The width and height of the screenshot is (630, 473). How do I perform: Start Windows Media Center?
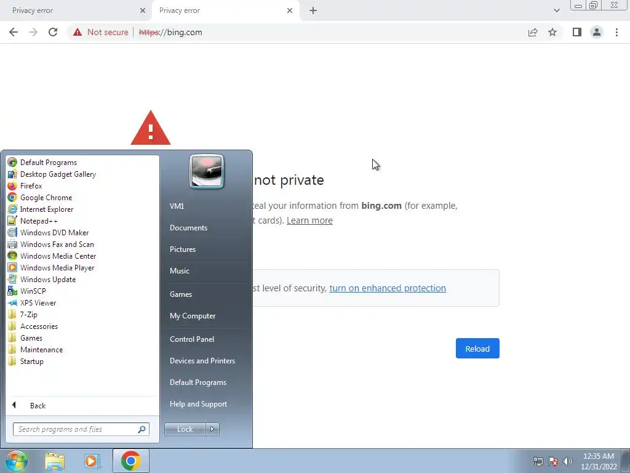point(82,256)
